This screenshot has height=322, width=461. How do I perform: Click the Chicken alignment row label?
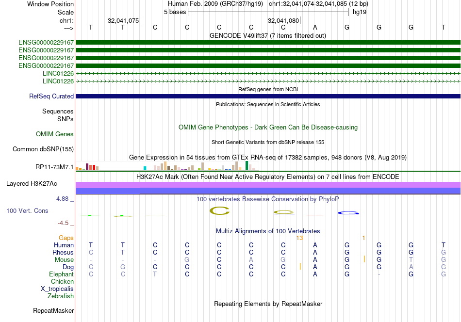pyautogui.click(x=62, y=281)
